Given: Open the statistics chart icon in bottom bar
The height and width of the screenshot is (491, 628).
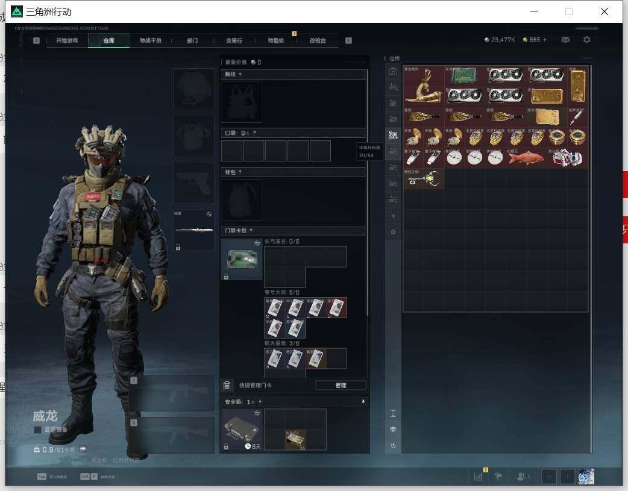Looking at the screenshot, I should click(x=478, y=477).
